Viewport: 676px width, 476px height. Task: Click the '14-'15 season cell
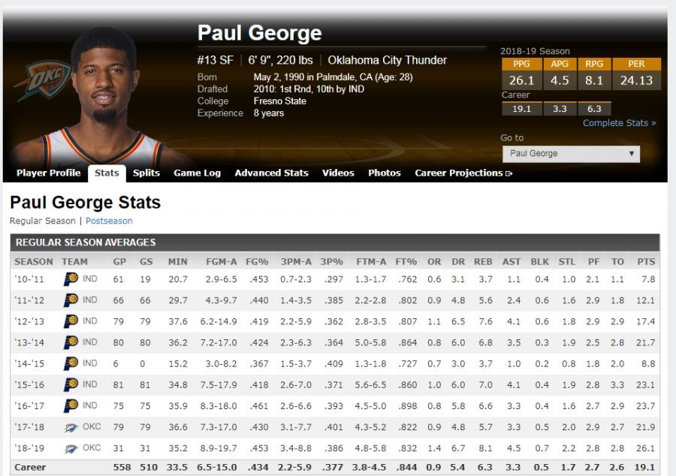pos(29,363)
